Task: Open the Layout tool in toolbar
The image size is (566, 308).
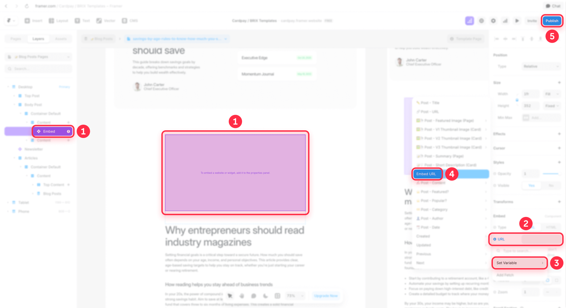Action: click(58, 21)
